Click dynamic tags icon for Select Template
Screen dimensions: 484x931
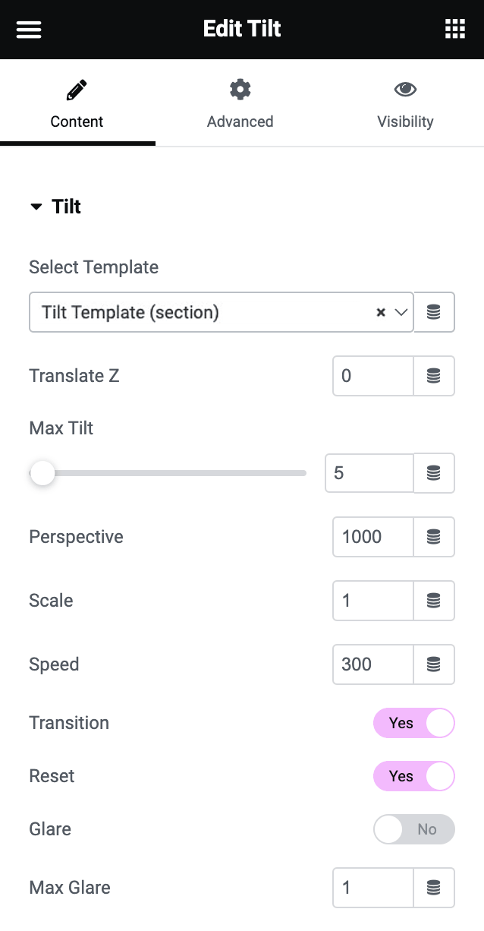[434, 312]
